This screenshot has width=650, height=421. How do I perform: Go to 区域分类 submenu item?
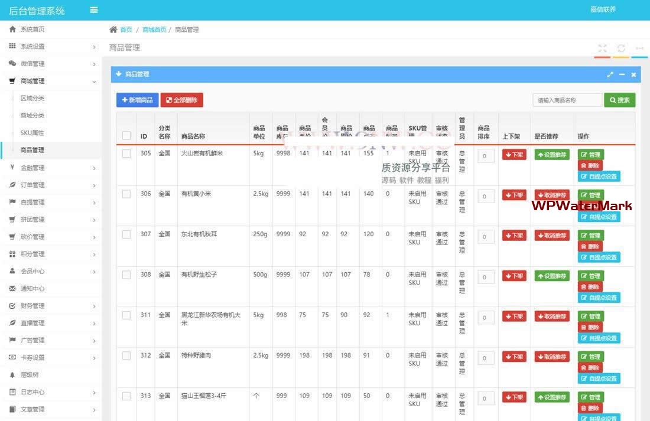pos(32,98)
